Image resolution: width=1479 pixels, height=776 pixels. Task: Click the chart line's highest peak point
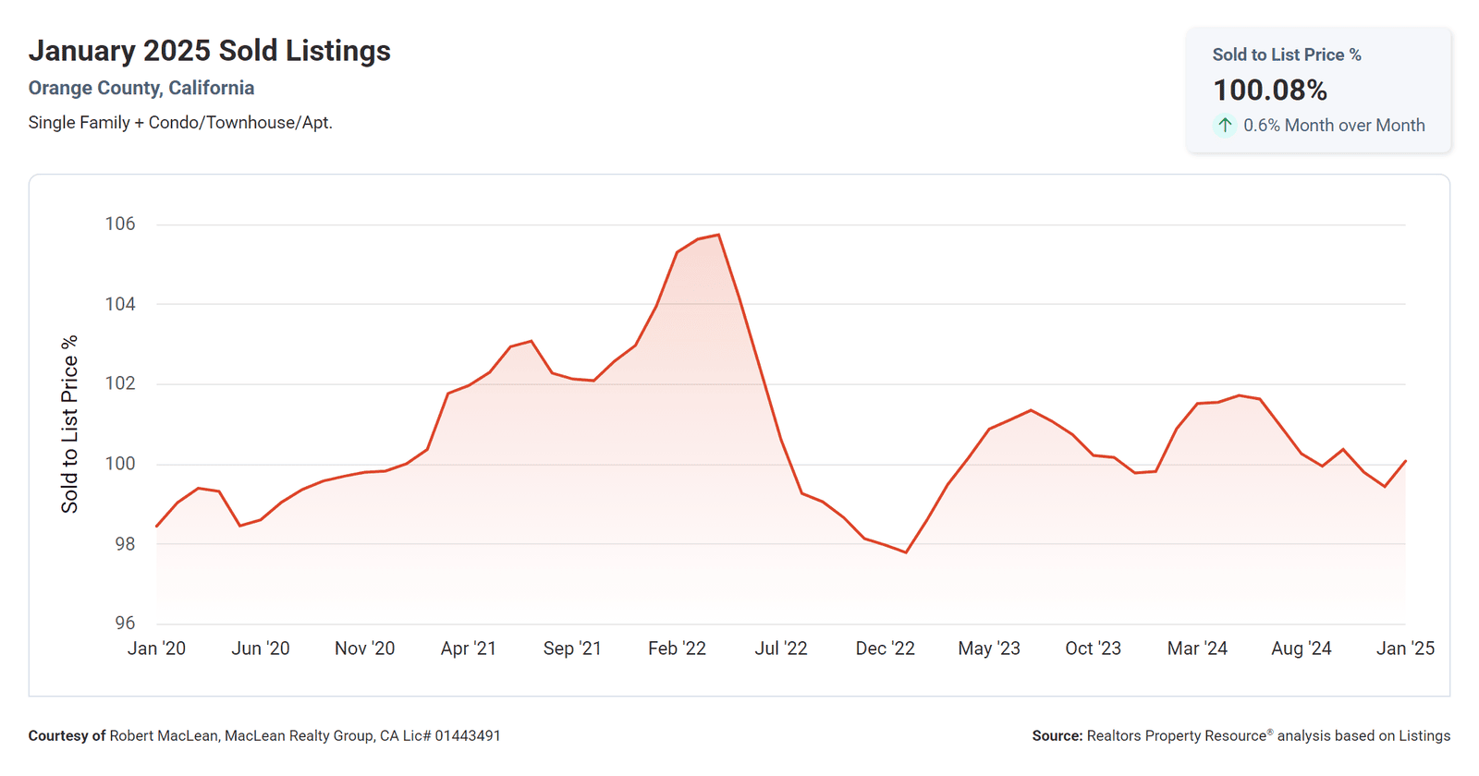(718, 235)
